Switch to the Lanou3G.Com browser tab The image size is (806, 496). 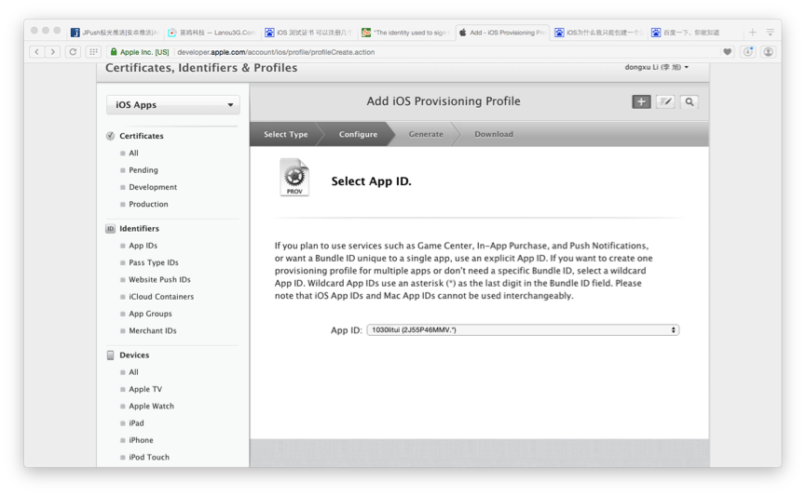pos(212,33)
